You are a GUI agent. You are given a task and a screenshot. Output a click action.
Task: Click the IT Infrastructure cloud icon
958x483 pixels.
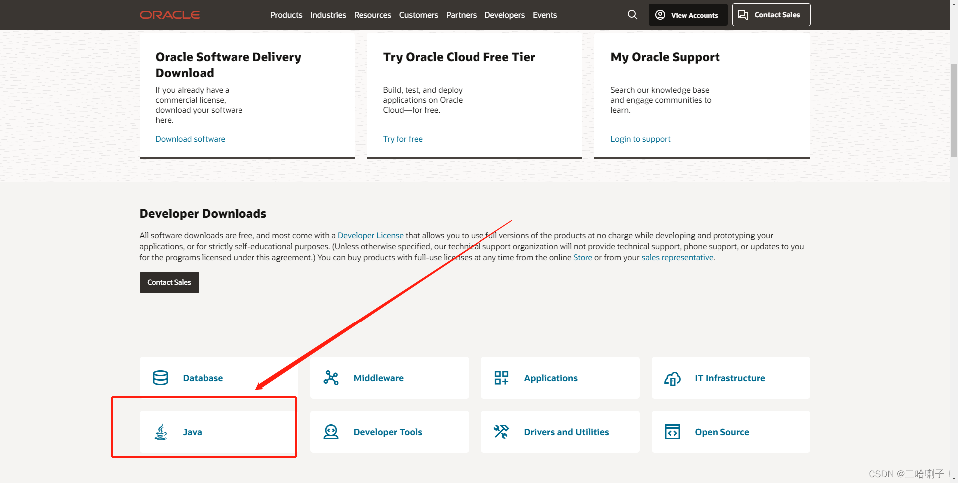[672, 379]
